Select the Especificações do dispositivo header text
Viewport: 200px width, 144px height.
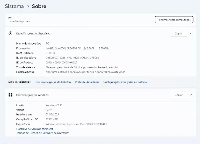33,33
